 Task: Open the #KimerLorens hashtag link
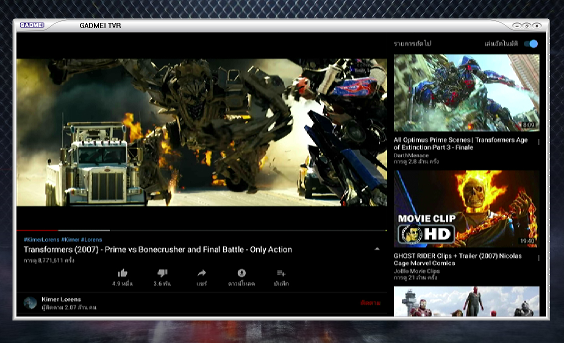(41, 240)
